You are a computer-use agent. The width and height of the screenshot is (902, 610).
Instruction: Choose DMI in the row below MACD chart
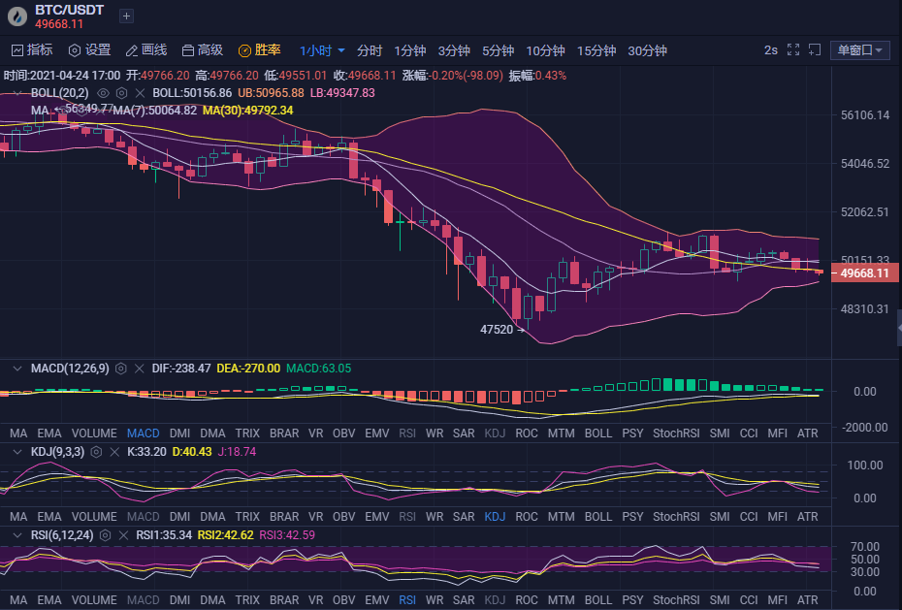[179, 433]
